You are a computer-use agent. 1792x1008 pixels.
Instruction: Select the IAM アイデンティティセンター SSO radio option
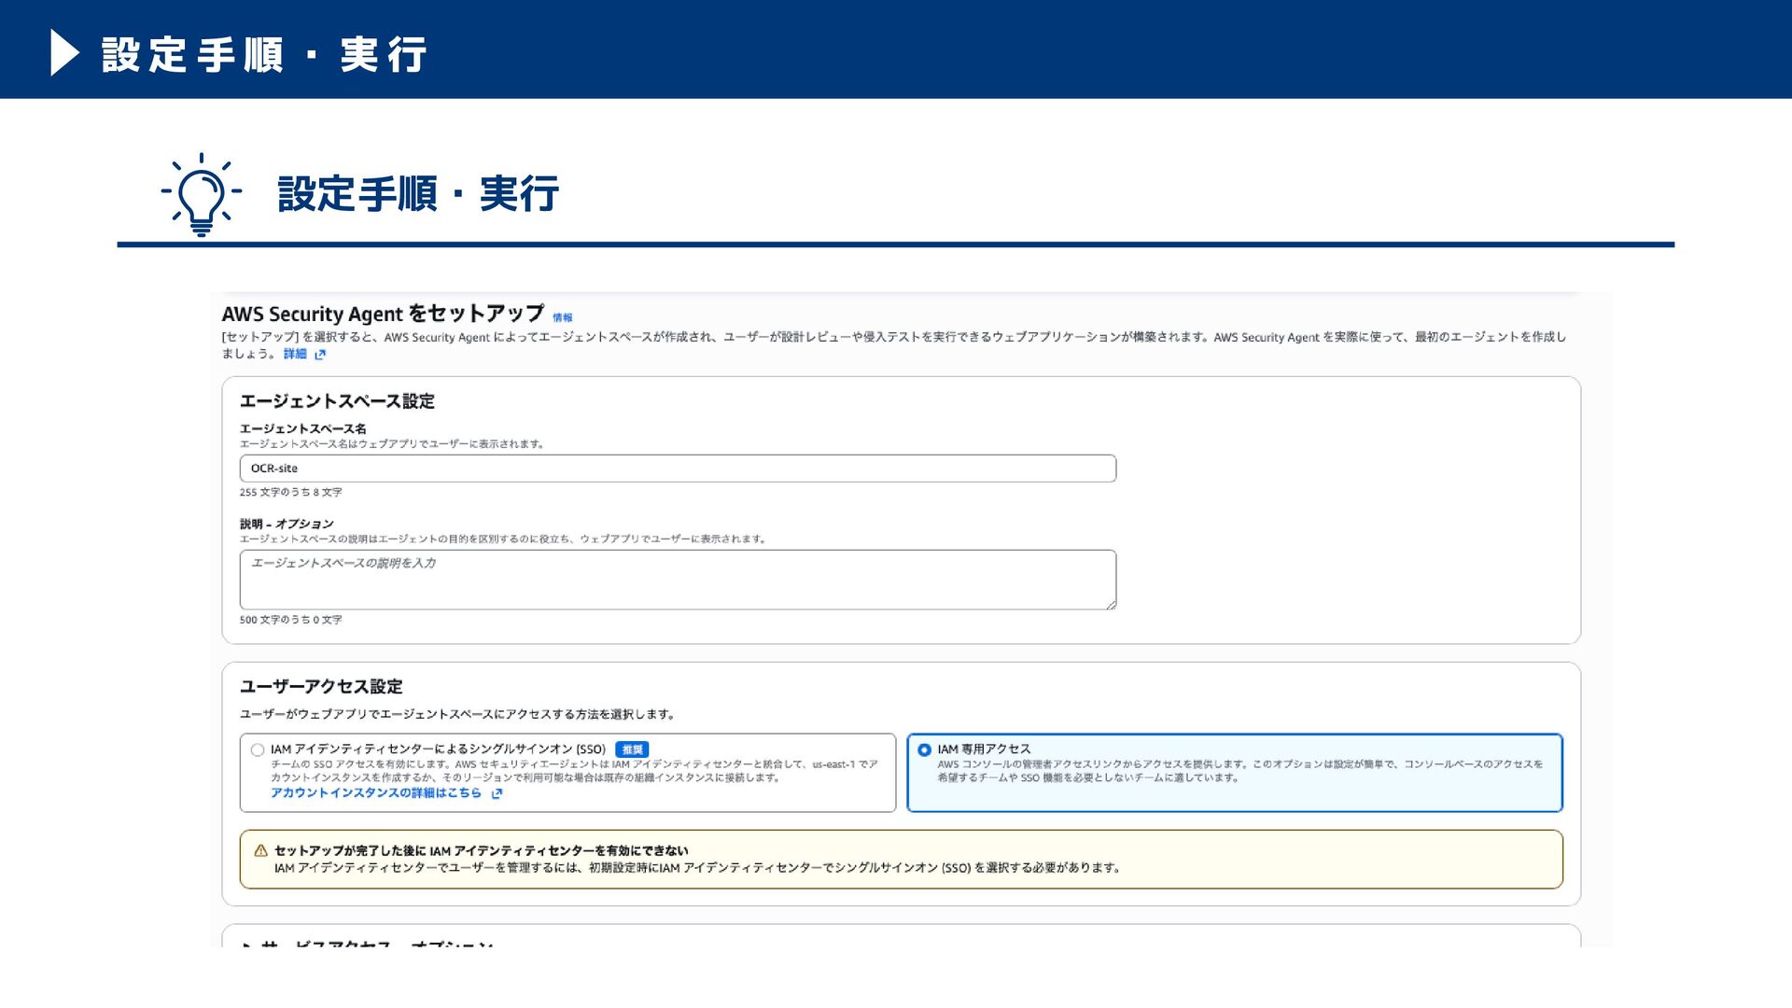click(x=258, y=749)
